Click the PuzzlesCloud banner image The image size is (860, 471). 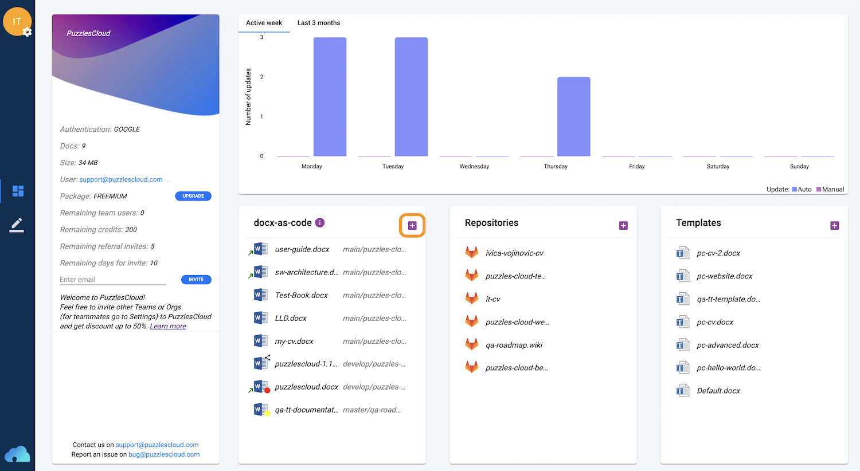(136, 65)
